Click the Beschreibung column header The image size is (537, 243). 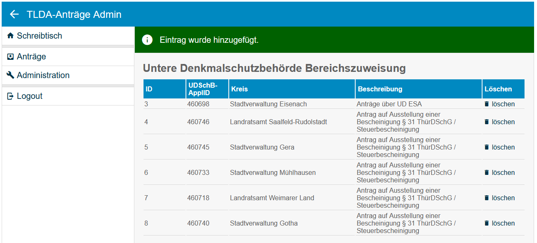point(380,89)
